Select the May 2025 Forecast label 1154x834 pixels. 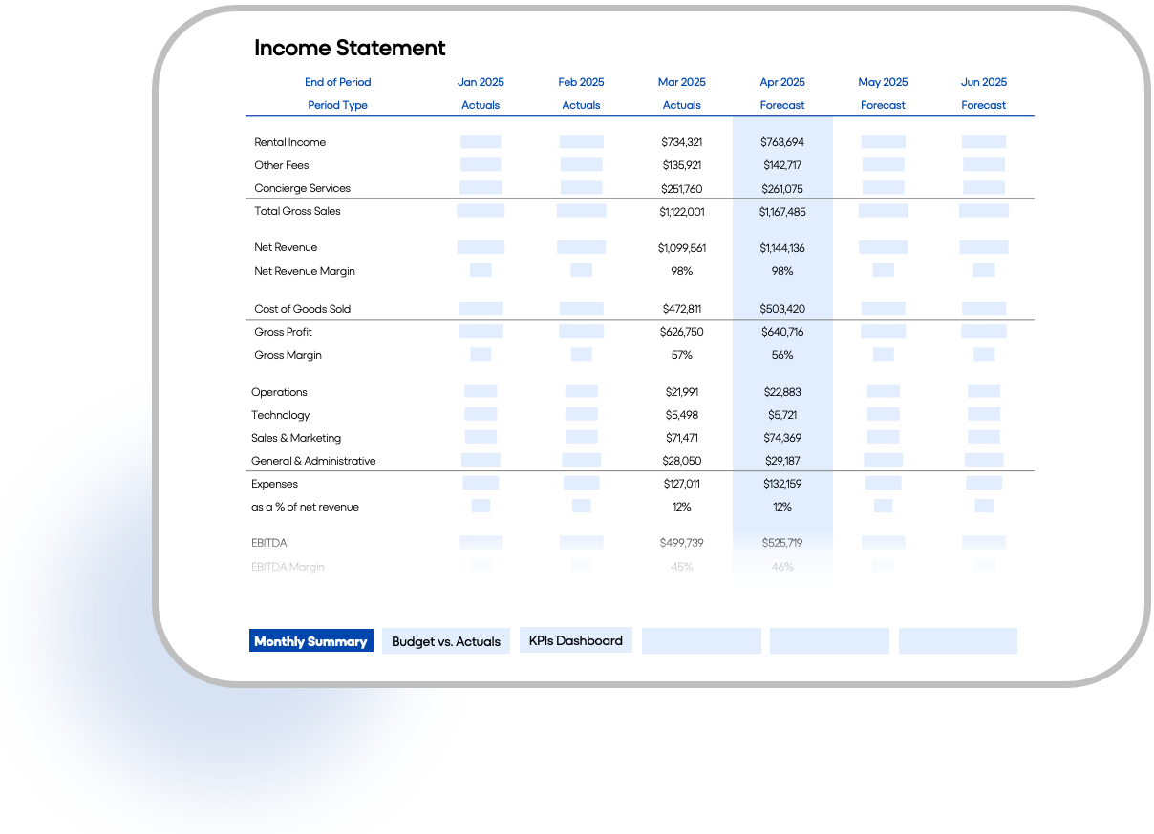[x=883, y=105]
